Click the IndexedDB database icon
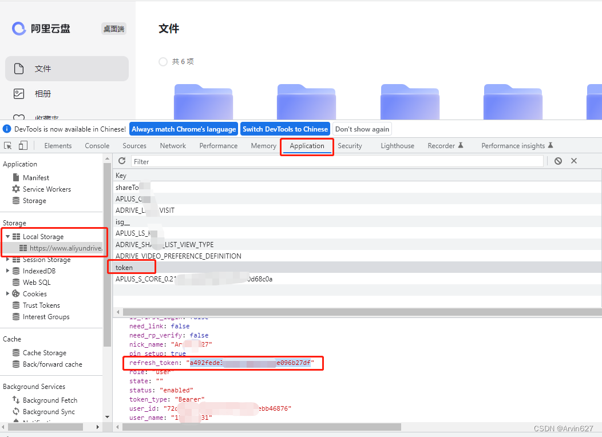 pos(16,271)
